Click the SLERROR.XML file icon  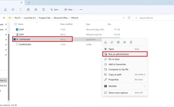pos(17,44)
